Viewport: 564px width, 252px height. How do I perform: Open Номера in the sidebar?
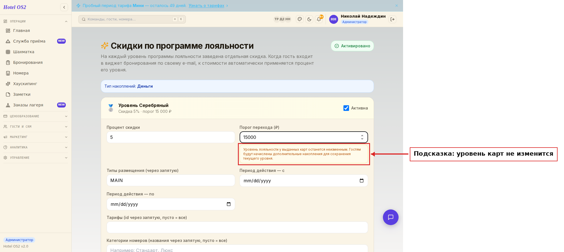(36, 73)
